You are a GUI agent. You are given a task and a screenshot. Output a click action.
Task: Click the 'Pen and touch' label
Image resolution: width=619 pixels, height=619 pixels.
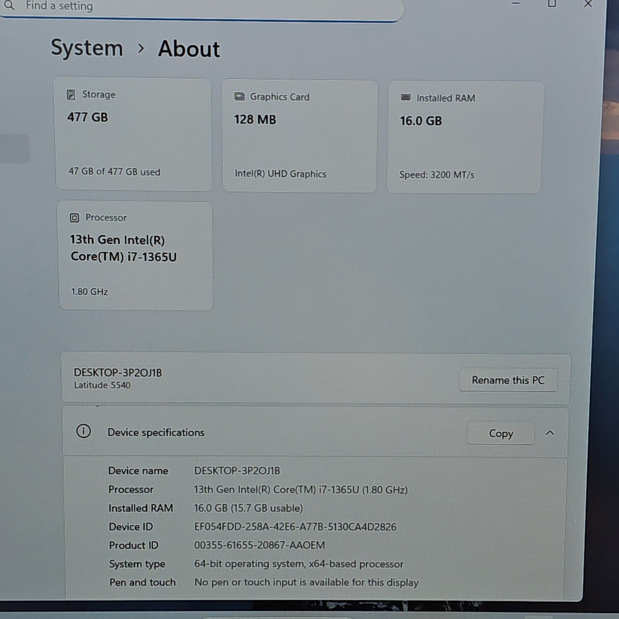[143, 582]
